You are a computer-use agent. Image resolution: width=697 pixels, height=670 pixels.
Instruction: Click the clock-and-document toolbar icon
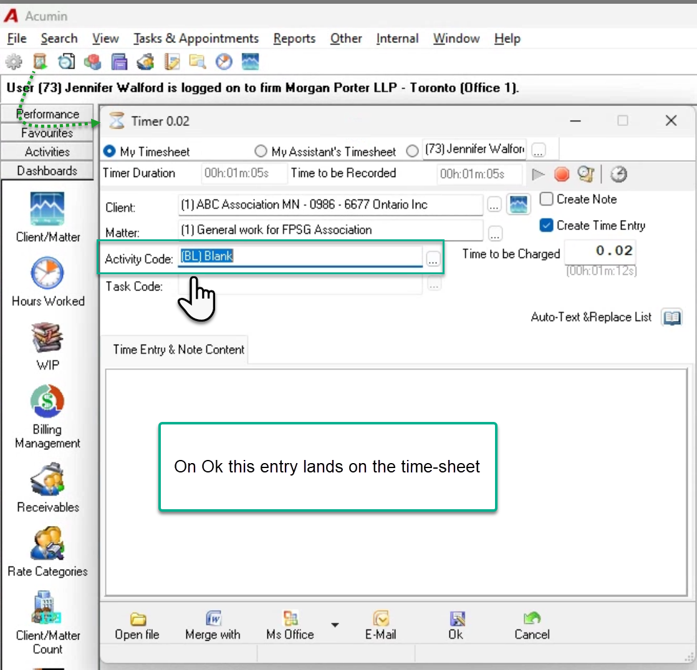66,61
